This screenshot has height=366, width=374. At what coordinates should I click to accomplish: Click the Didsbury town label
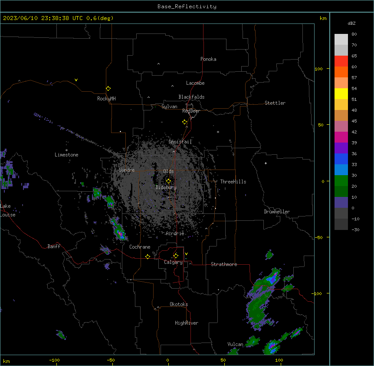[x=166, y=187]
